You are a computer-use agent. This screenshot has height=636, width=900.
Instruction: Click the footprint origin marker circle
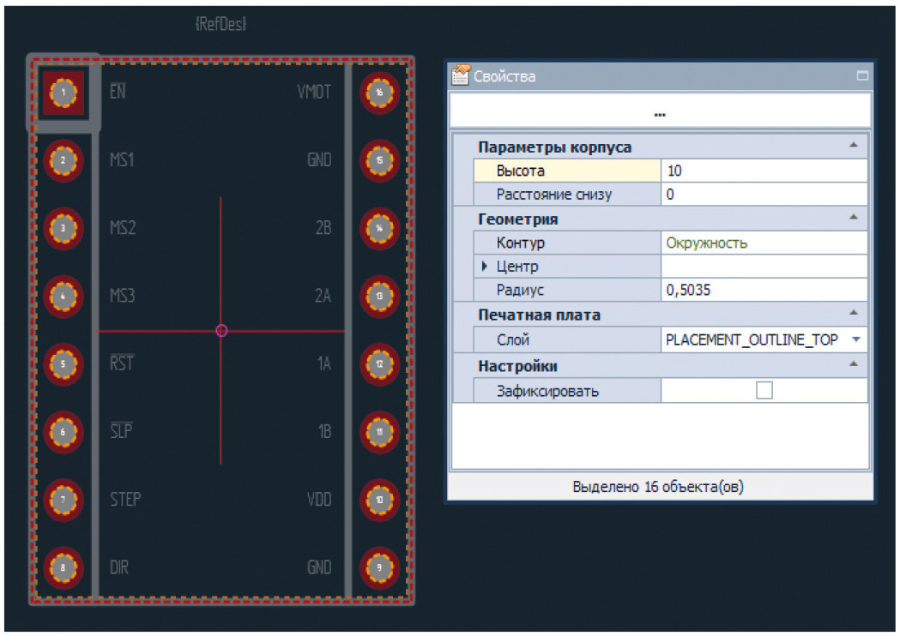coord(221,331)
